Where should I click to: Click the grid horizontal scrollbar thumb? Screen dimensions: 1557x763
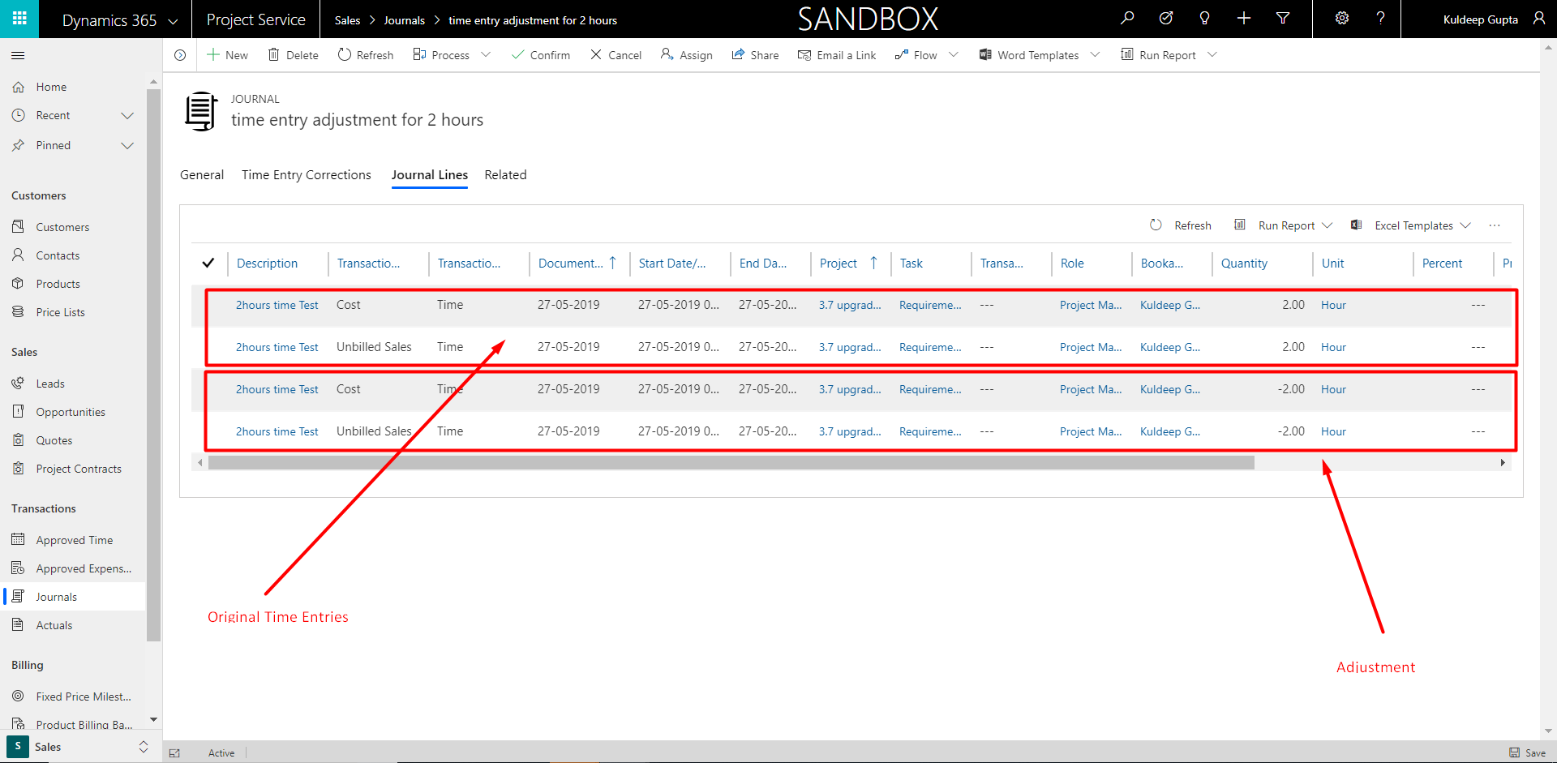730,463
